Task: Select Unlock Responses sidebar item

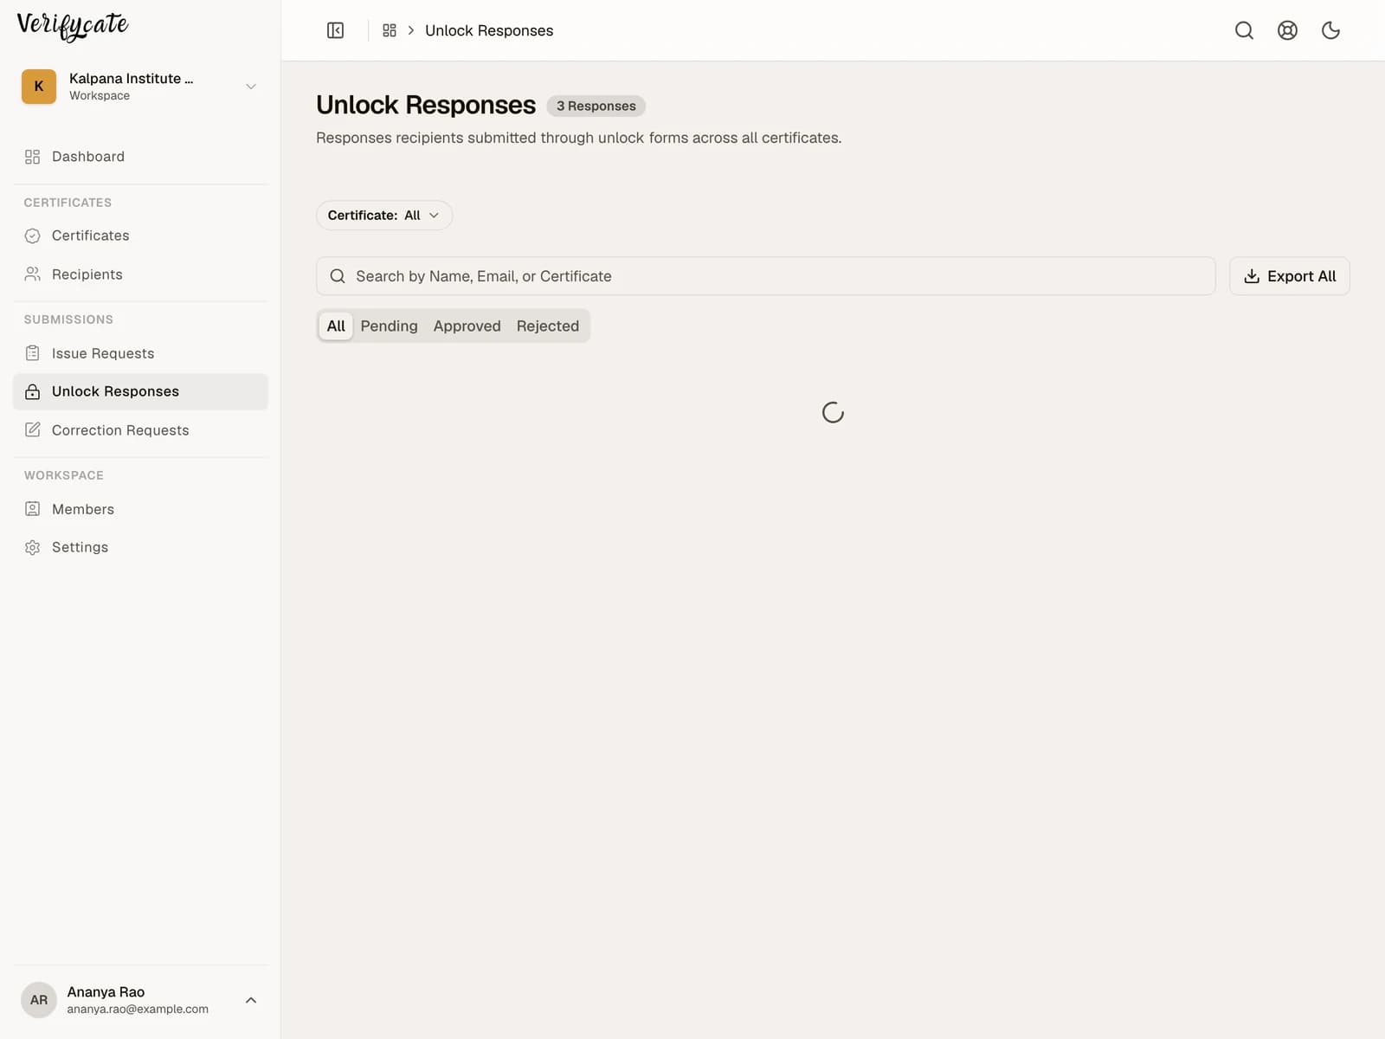Action: pos(140,391)
